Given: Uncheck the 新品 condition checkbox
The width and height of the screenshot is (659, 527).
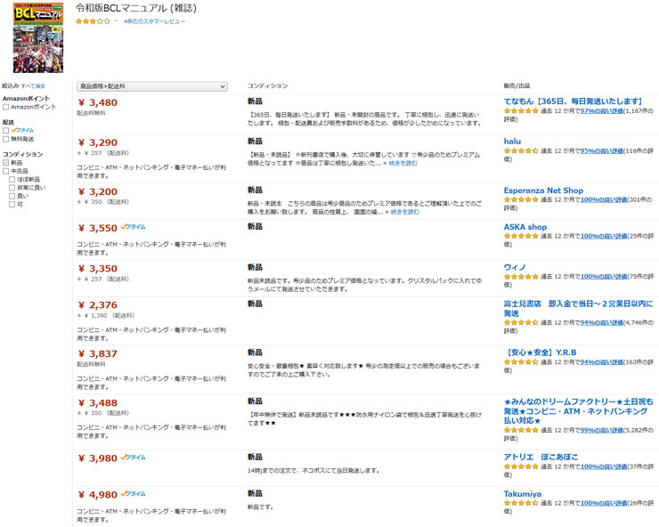Looking at the screenshot, I should [x=6, y=163].
